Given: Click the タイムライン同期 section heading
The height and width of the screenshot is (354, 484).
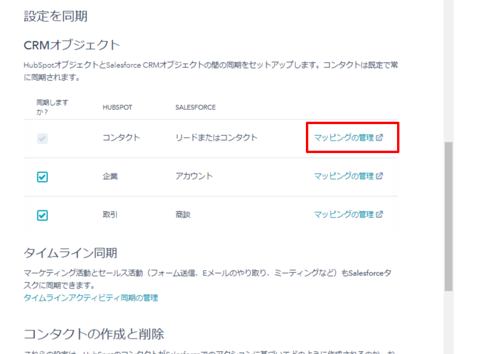Looking at the screenshot, I should pos(70,253).
